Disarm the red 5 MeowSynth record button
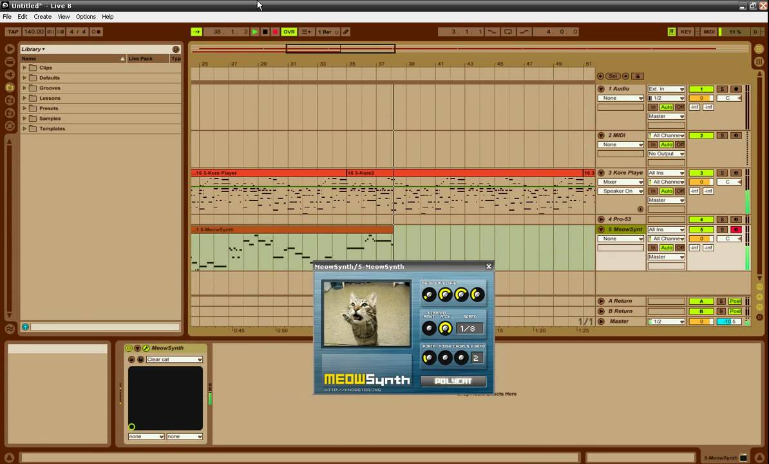This screenshot has width=769, height=464. point(736,229)
